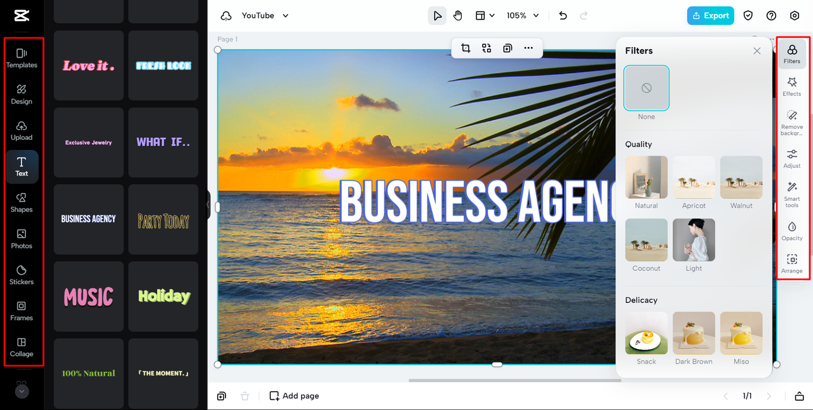
Task: Click the replace image icon in floating toolbar
Action: (x=487, y=48)
